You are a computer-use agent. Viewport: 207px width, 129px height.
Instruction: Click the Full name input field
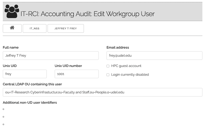click(x=51, y=56)
